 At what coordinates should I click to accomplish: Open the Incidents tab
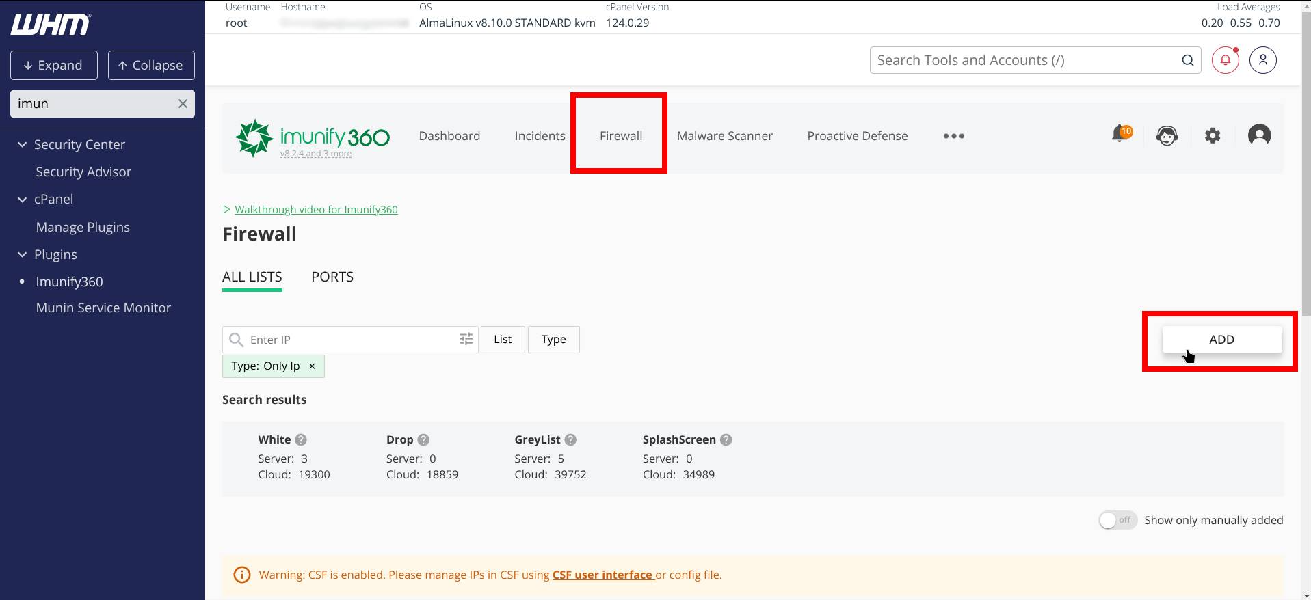[x=540, y=136]
